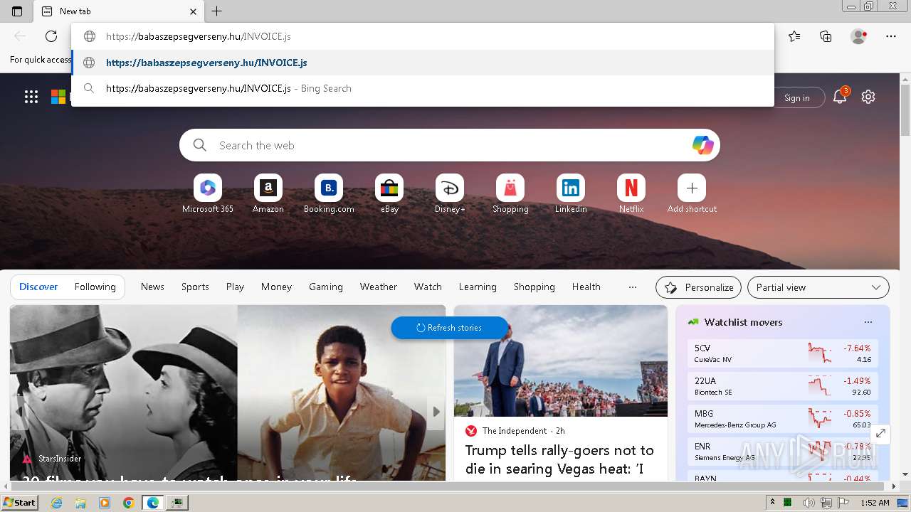911x512 pixels.
Task: Open Edge Settings and more menu
Action: [891, 36]
